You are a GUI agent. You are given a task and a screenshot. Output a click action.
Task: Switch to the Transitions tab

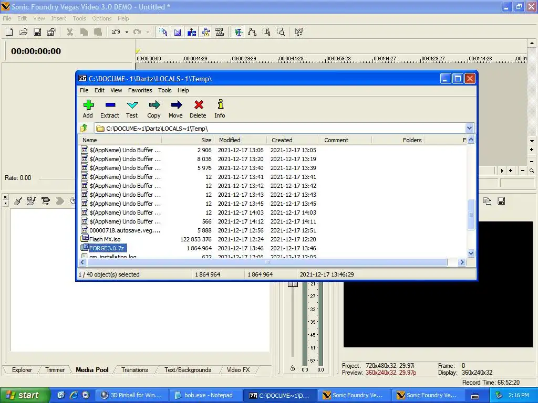click(x=134, y=370)
